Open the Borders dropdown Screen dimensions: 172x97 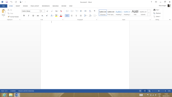[x=96, y=16]
